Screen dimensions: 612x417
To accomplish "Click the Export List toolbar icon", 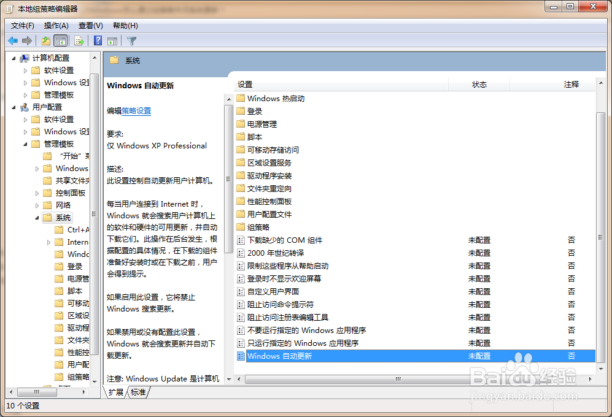I will [x=80, y=40].
